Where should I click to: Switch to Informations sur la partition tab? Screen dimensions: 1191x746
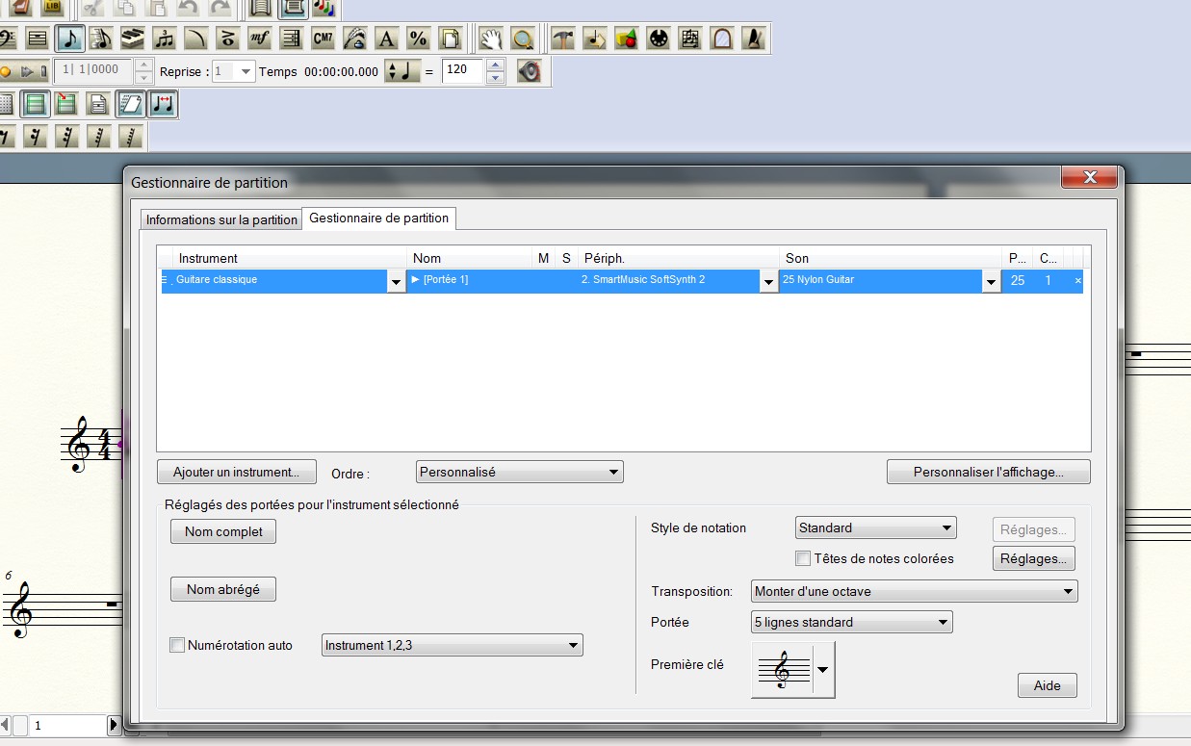pos(221,219)
